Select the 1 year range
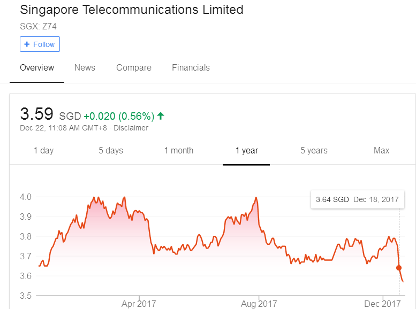Screen dimensions: 416x309 point(246,151)
